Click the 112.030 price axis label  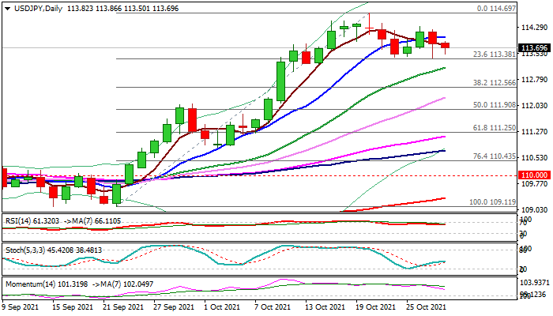tap(535, 105)
